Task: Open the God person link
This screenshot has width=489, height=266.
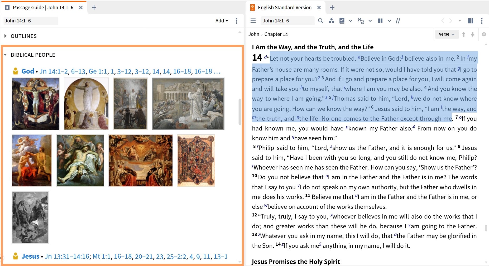Action: 28,71
